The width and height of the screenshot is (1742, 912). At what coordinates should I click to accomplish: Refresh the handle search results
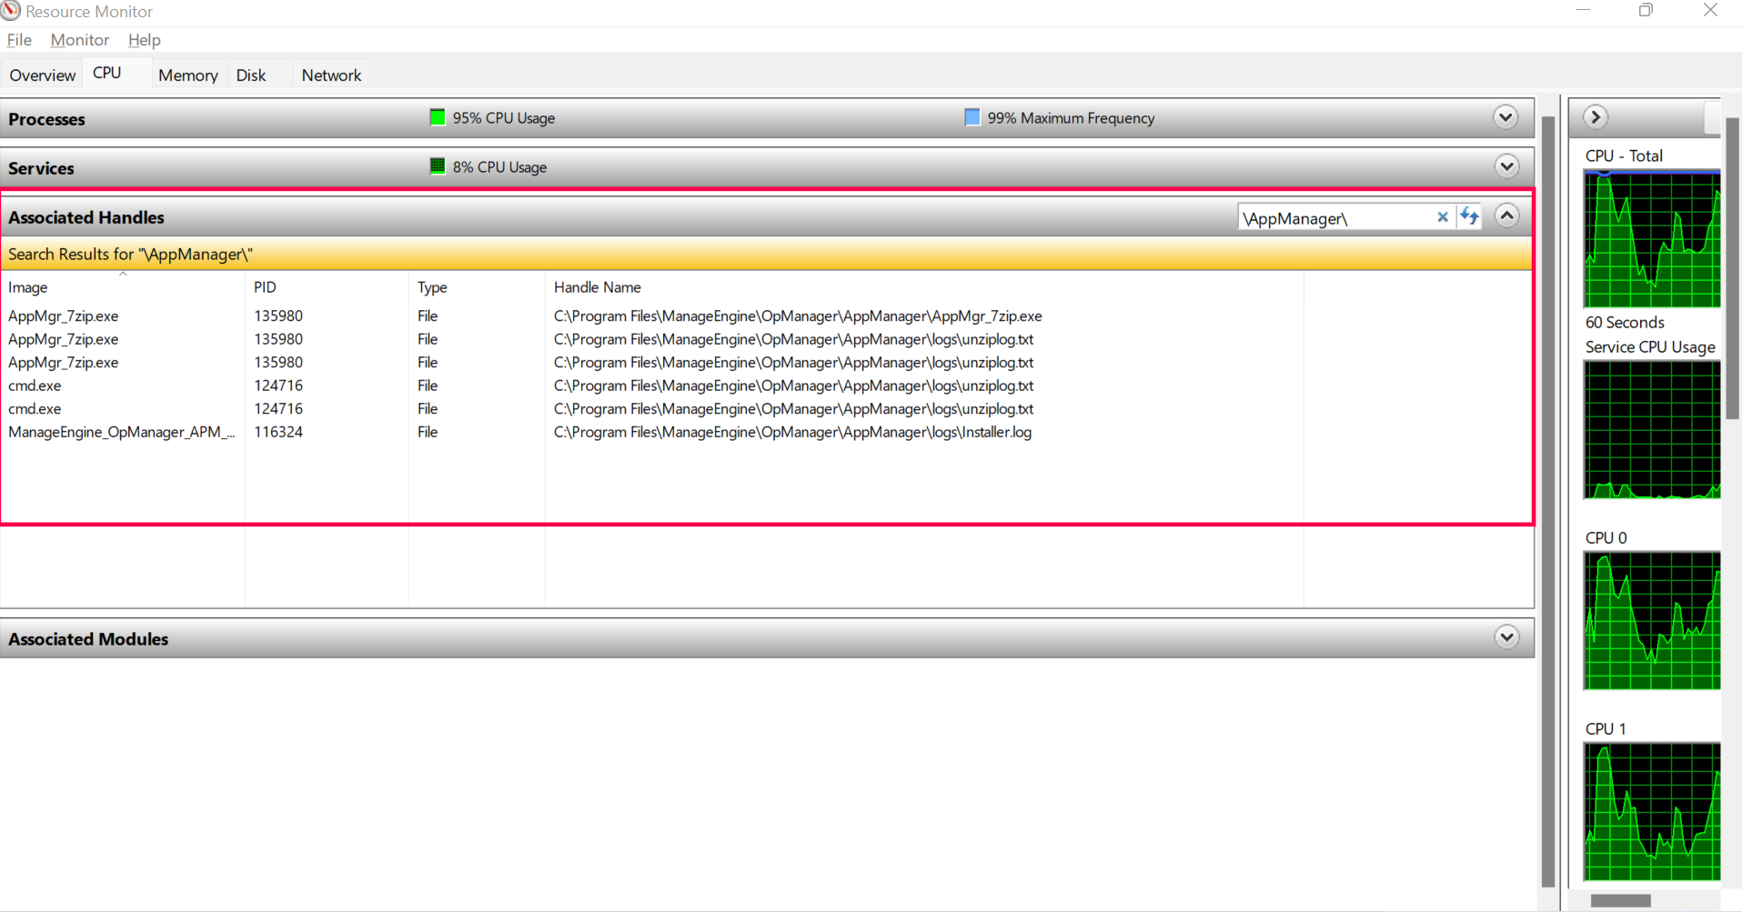[x=1469, y=216]
